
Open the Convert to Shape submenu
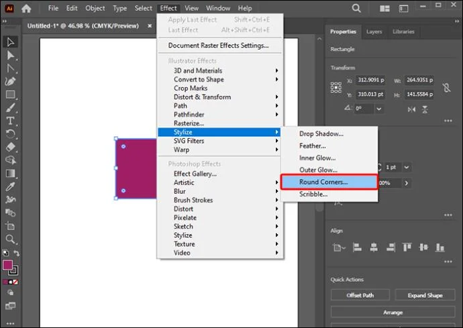click(x=219, y=79)
